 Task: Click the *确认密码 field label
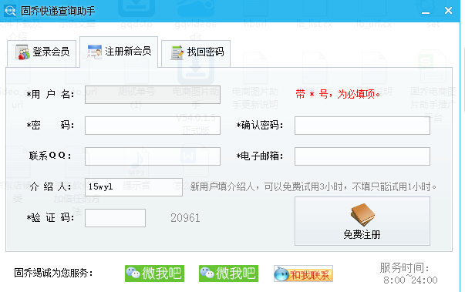260,126
